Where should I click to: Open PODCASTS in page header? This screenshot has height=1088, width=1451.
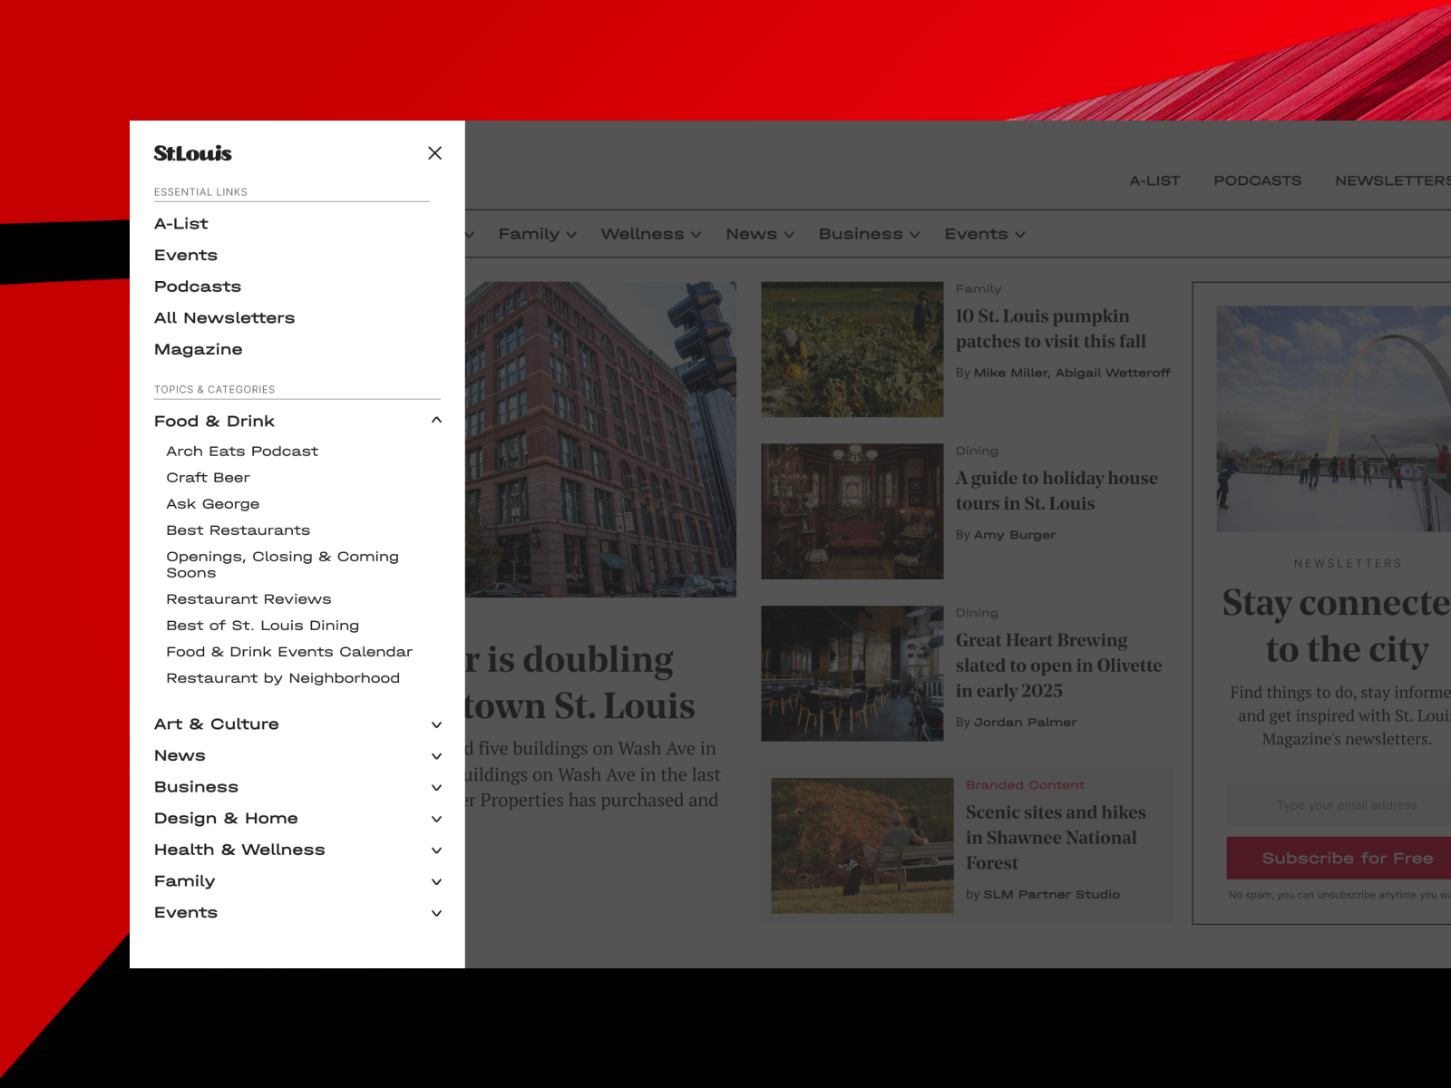(x=1257, y=180)
